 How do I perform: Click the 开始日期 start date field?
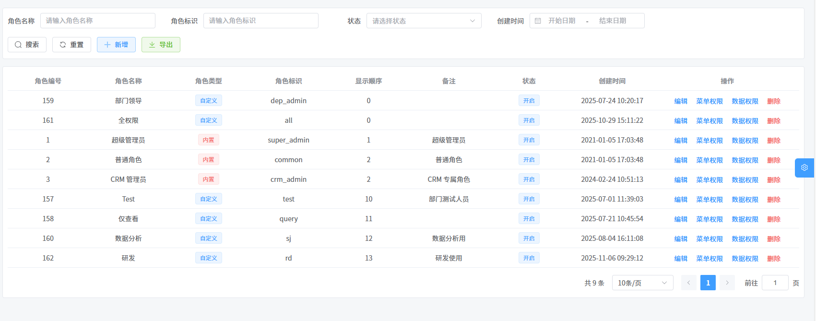(562, 21)
